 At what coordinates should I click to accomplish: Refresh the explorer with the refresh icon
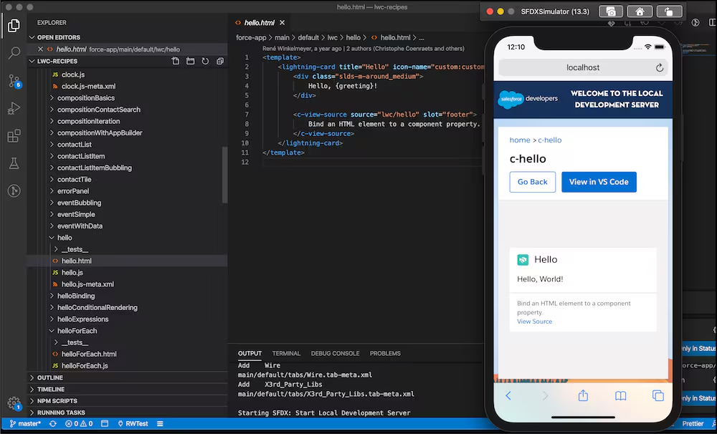205,61
